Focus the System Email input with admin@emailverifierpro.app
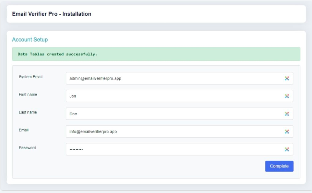 click(170, 78)
